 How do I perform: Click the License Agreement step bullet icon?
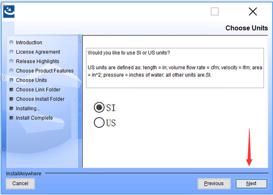coord(11,52)
